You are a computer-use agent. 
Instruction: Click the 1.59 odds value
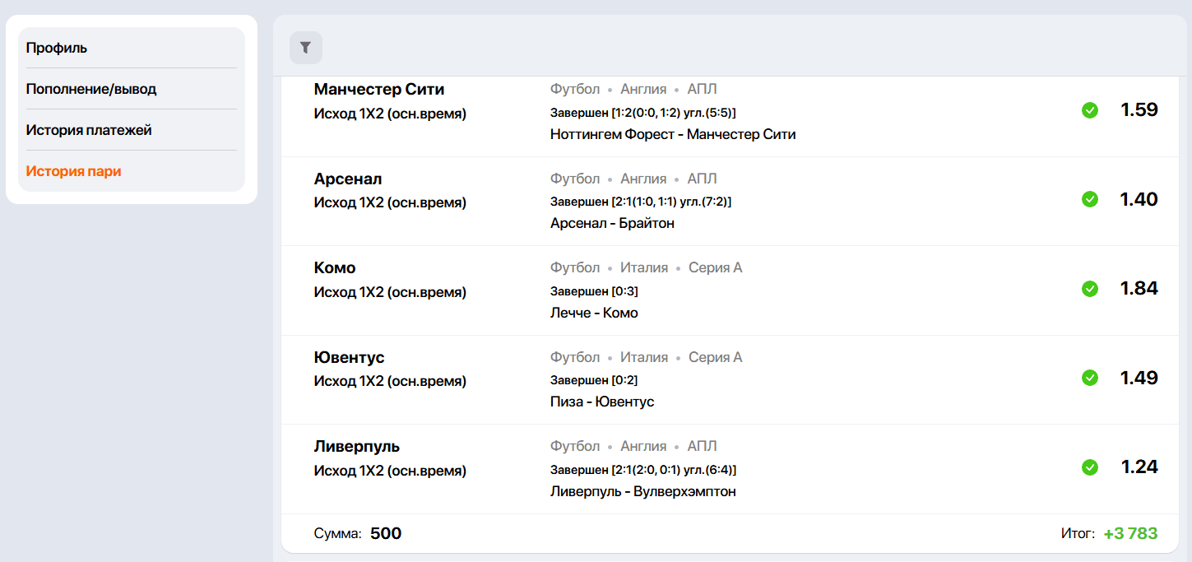pos(1139,110)
